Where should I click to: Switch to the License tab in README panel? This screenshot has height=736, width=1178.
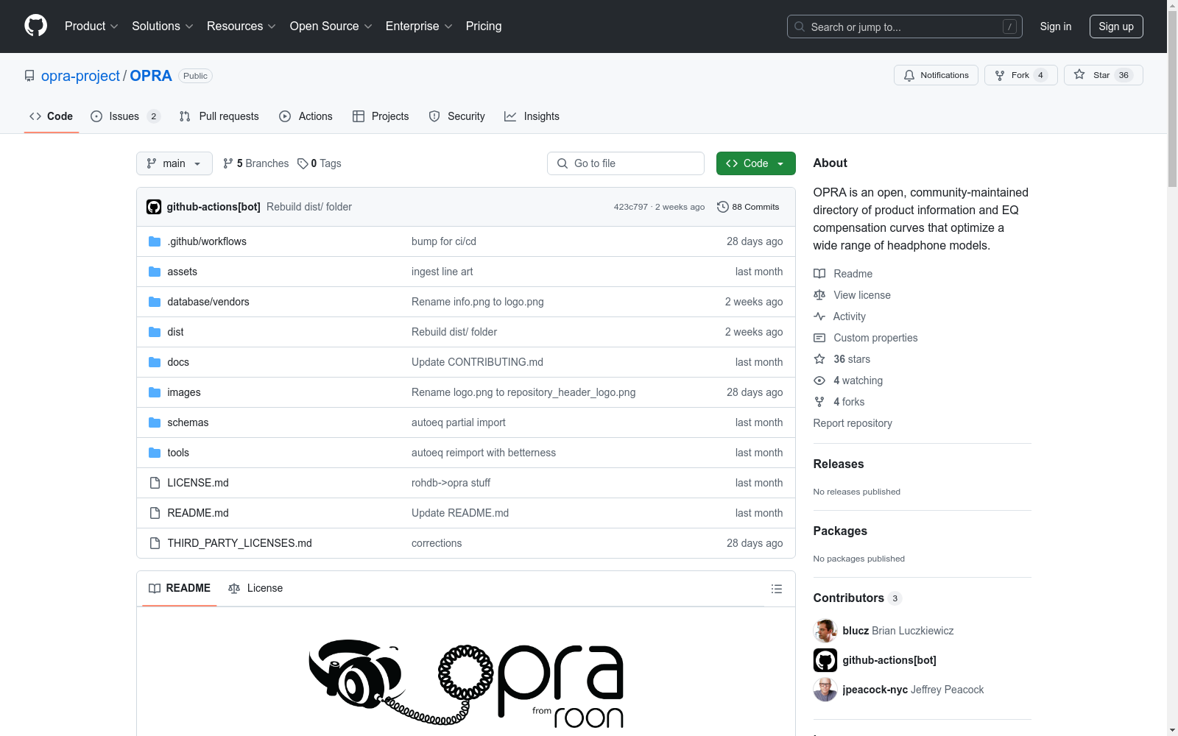coord(255,588)
